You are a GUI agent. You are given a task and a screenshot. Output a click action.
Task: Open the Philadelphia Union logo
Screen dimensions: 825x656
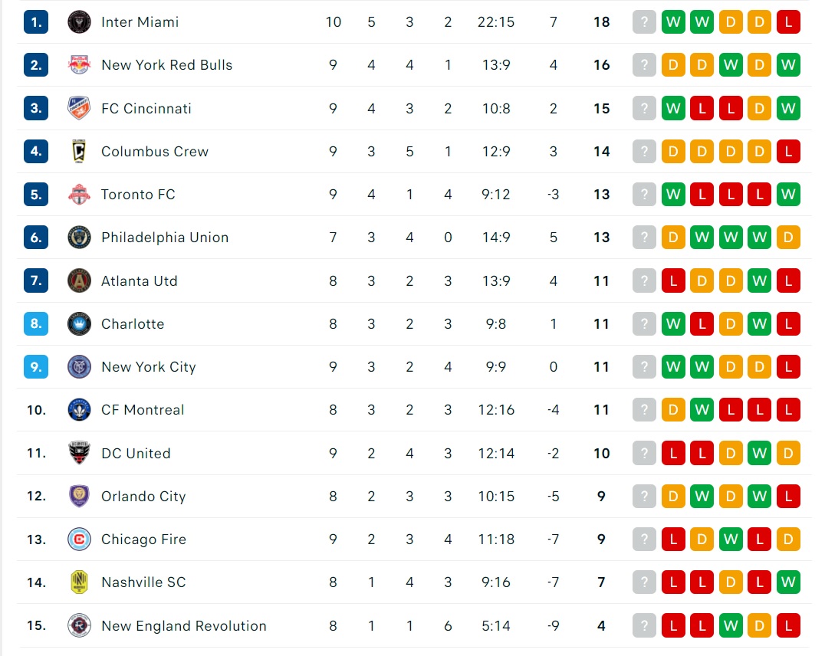point(79,238)
